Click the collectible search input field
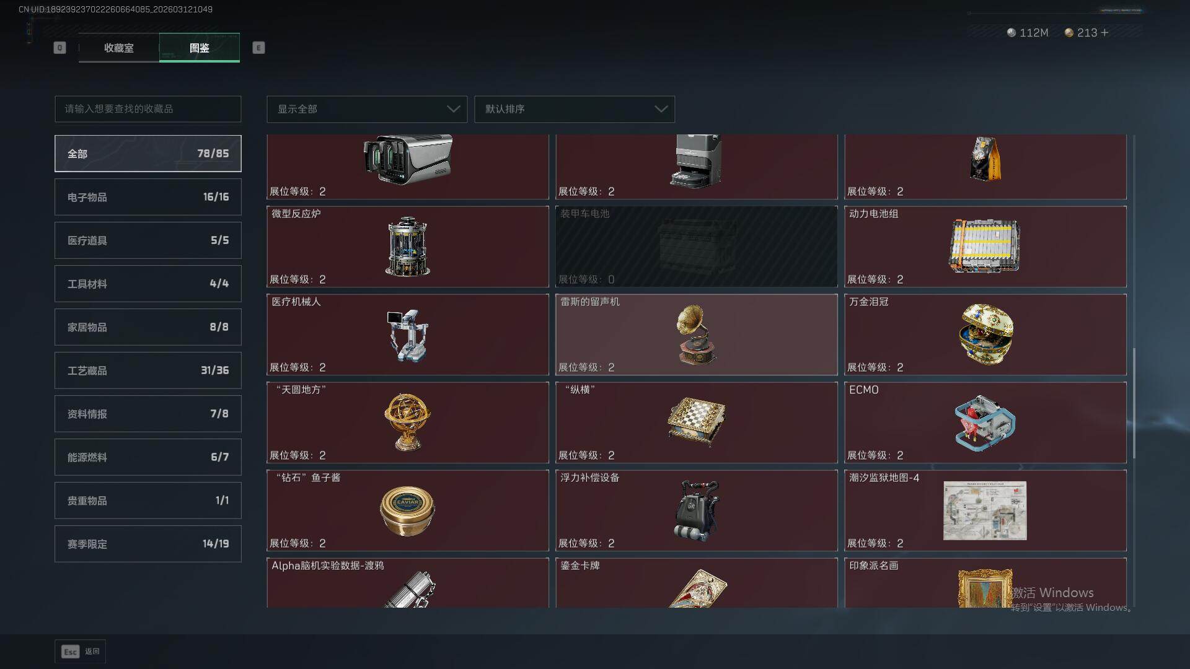The width and height of the screenshot is (1190, 669). coord(148,109)
